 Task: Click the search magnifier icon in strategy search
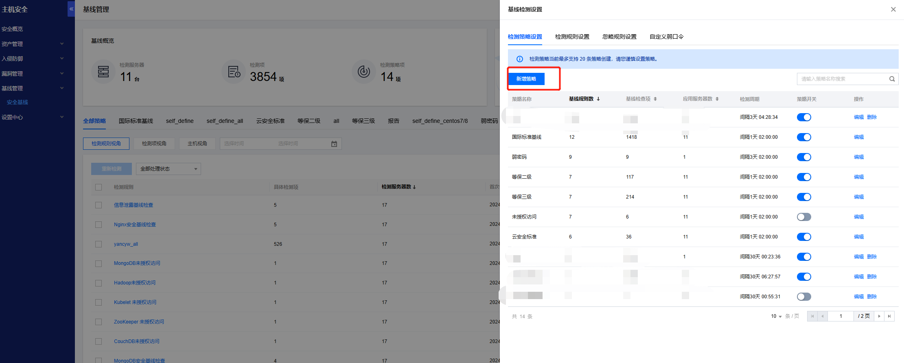click(x=892, y=79)
